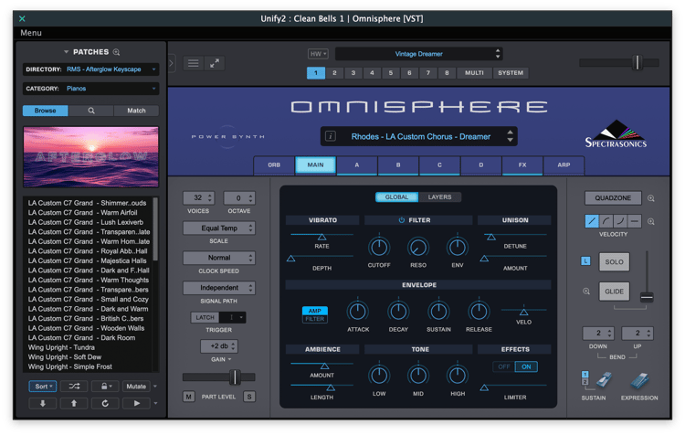Click the QUADZONE button
This screenshot has width=685, height=435.
(x=613, y=197)
